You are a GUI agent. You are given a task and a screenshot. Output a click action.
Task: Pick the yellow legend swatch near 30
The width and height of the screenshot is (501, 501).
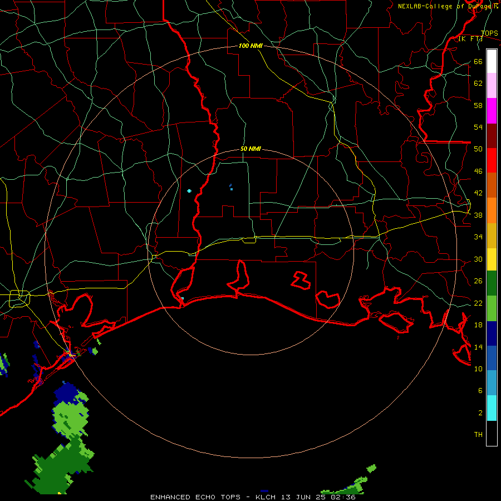(x=492, y=259)
